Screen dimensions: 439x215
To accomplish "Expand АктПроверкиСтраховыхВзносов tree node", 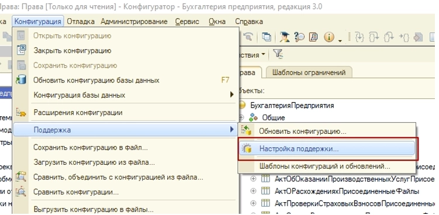I will pos(253,203).
